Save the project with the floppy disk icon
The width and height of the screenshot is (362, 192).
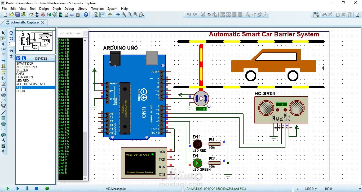click(17, 15)
